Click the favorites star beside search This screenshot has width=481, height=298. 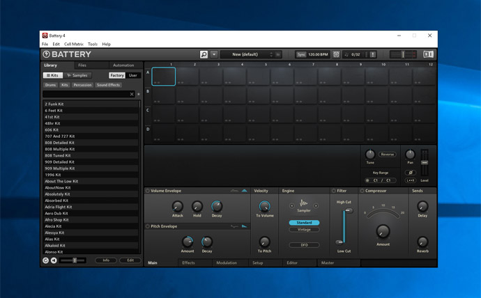pos(138,94)
